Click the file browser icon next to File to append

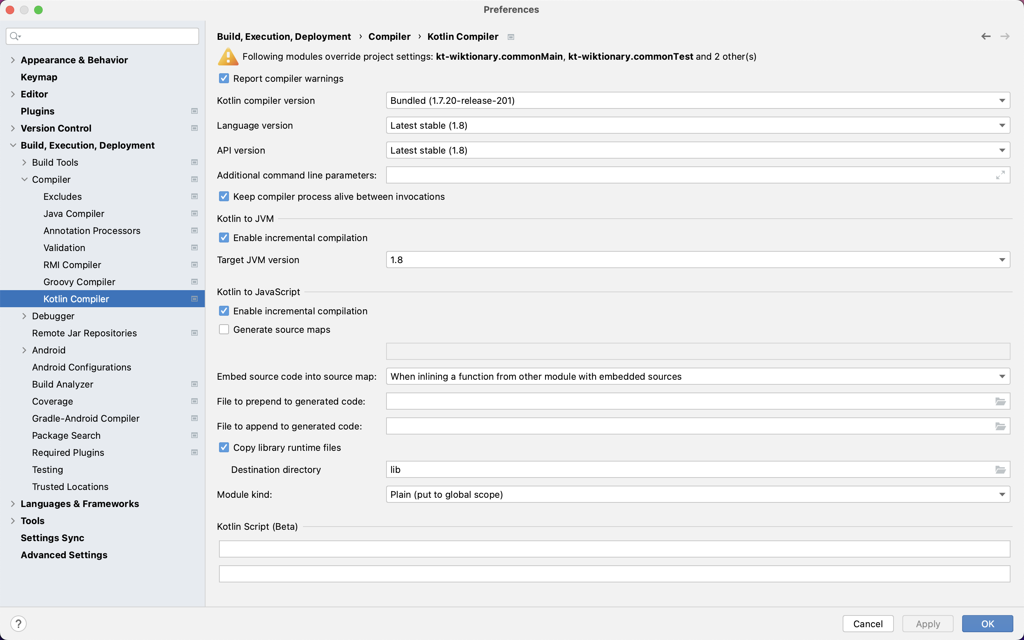pos(1001,426)
